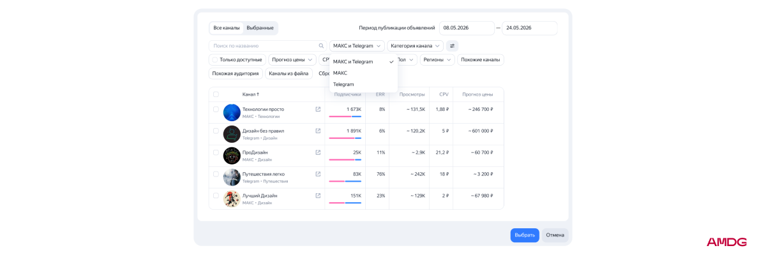Open the Регионы filter dropdown

coord(437,60)
